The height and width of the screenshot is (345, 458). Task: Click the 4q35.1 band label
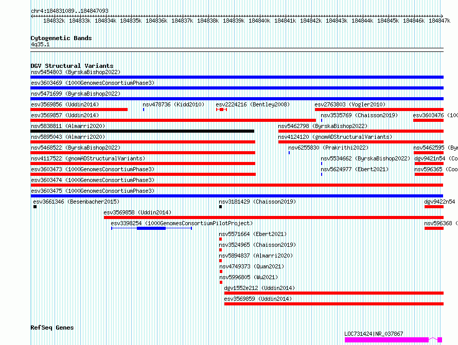coord(40,44)
